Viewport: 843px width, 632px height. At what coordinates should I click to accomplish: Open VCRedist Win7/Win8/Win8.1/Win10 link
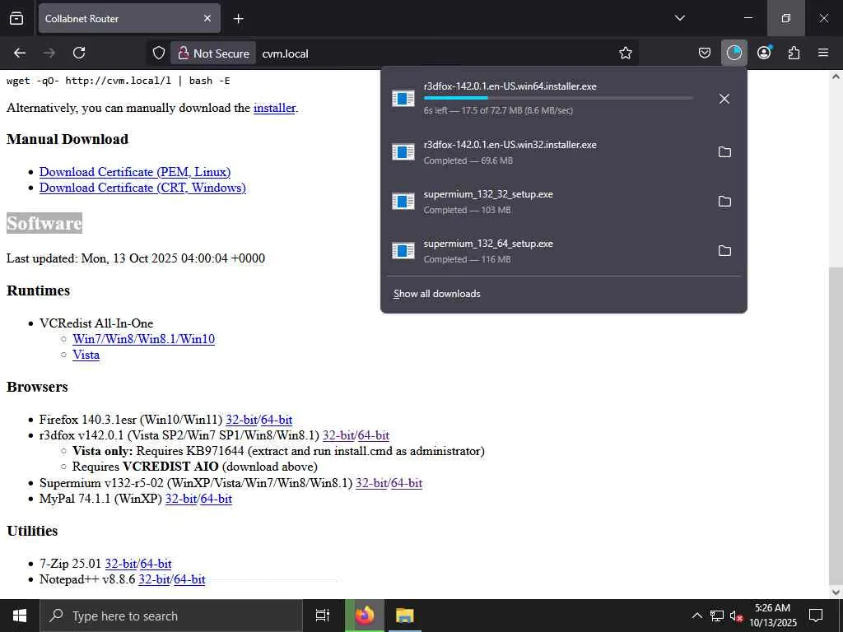(143, 339)
